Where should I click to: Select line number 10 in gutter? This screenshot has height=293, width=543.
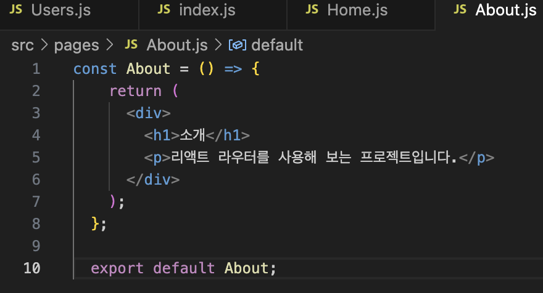pyautogui.click(x=32, y=268)
